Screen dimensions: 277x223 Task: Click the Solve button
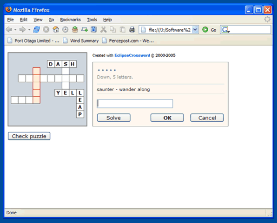[113, 118]
